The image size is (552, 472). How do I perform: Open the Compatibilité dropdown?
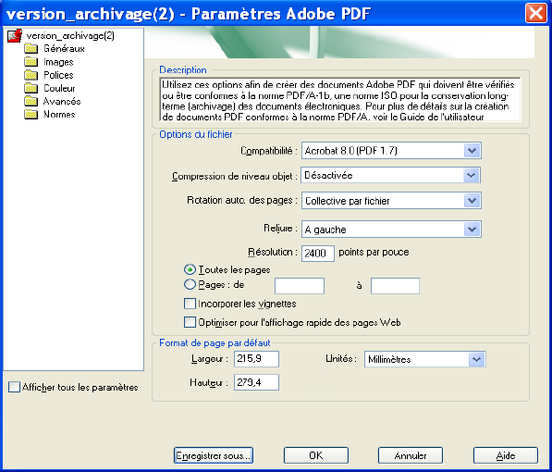[x=391, y=151]
